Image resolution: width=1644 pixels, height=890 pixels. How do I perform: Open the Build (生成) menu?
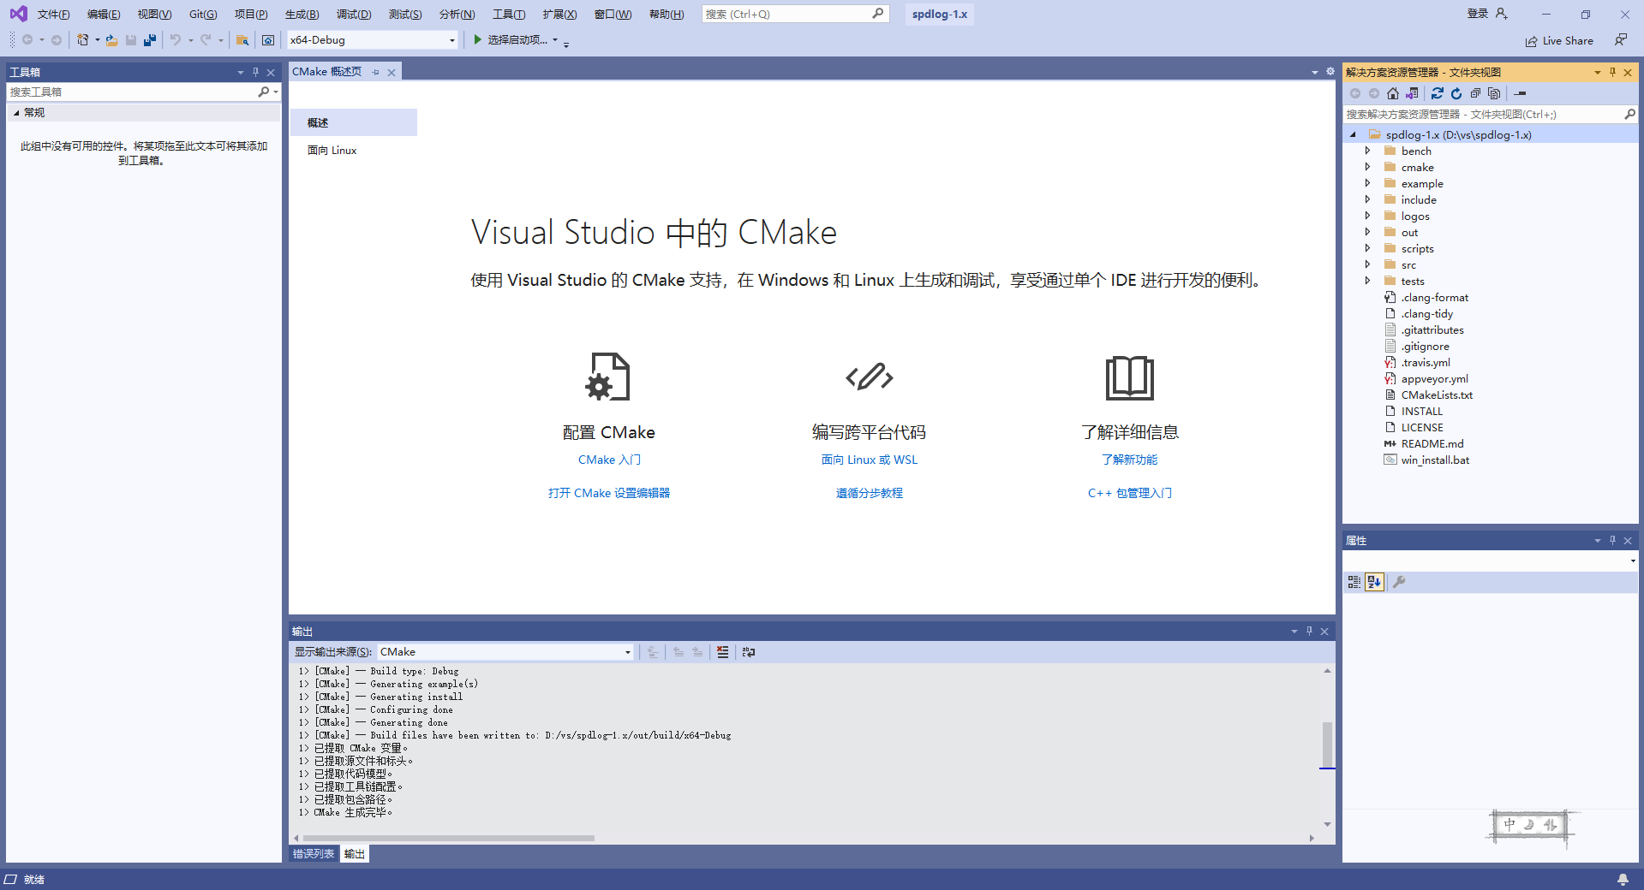tap(302, 15)
